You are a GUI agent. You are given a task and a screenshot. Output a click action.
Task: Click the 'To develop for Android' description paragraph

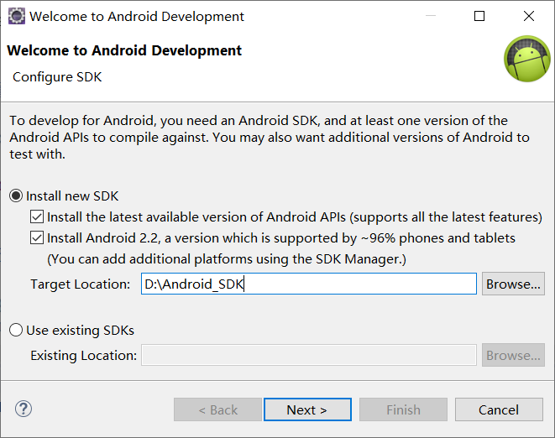coord(270,138)
